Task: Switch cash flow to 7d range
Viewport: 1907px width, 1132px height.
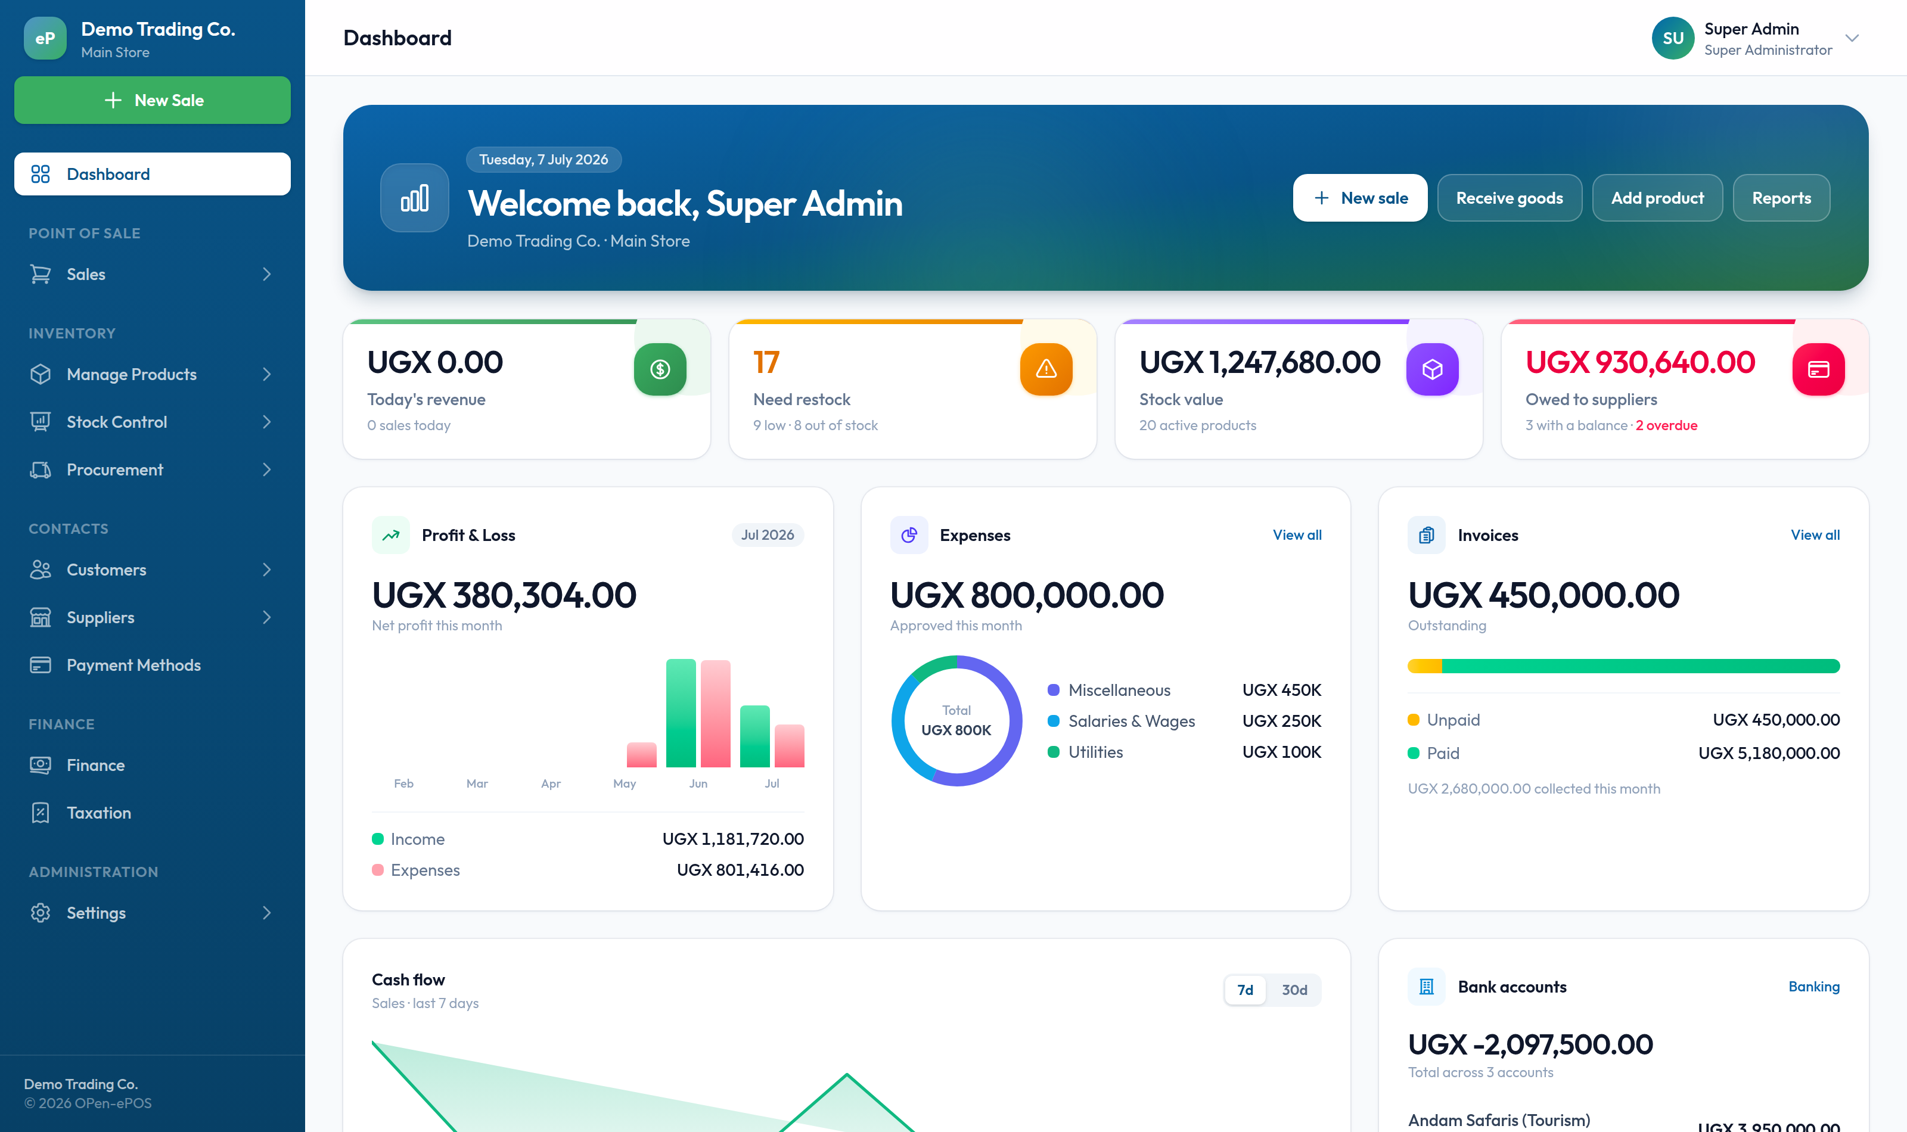Action: click(x=1245, y=990)
